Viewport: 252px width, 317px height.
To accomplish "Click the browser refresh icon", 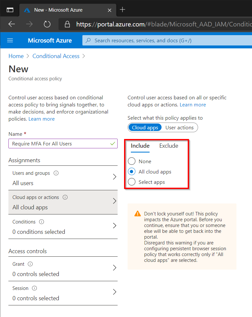I will coord(47,24).
